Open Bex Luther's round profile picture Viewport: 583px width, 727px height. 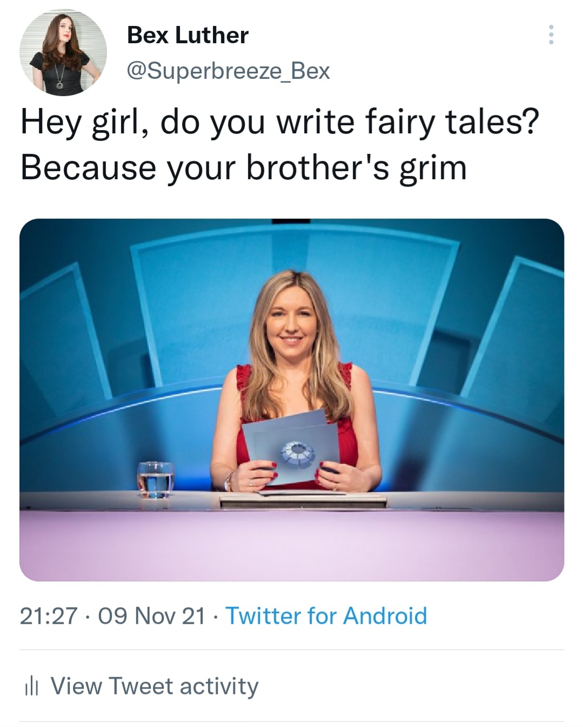pos(63,52)
